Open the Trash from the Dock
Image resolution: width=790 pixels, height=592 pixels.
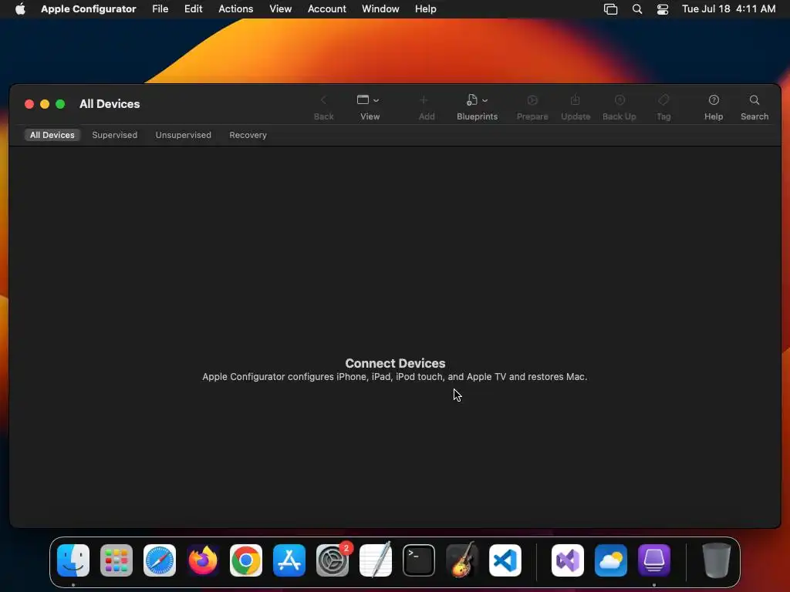coord(716,560)
